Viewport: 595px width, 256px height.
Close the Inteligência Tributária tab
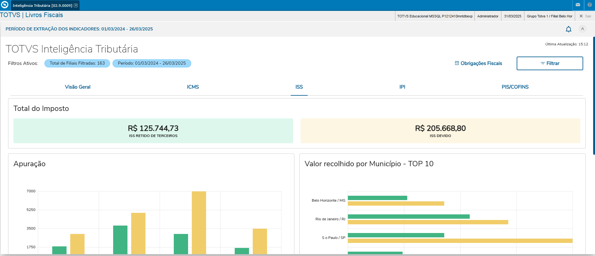point(76,6)
